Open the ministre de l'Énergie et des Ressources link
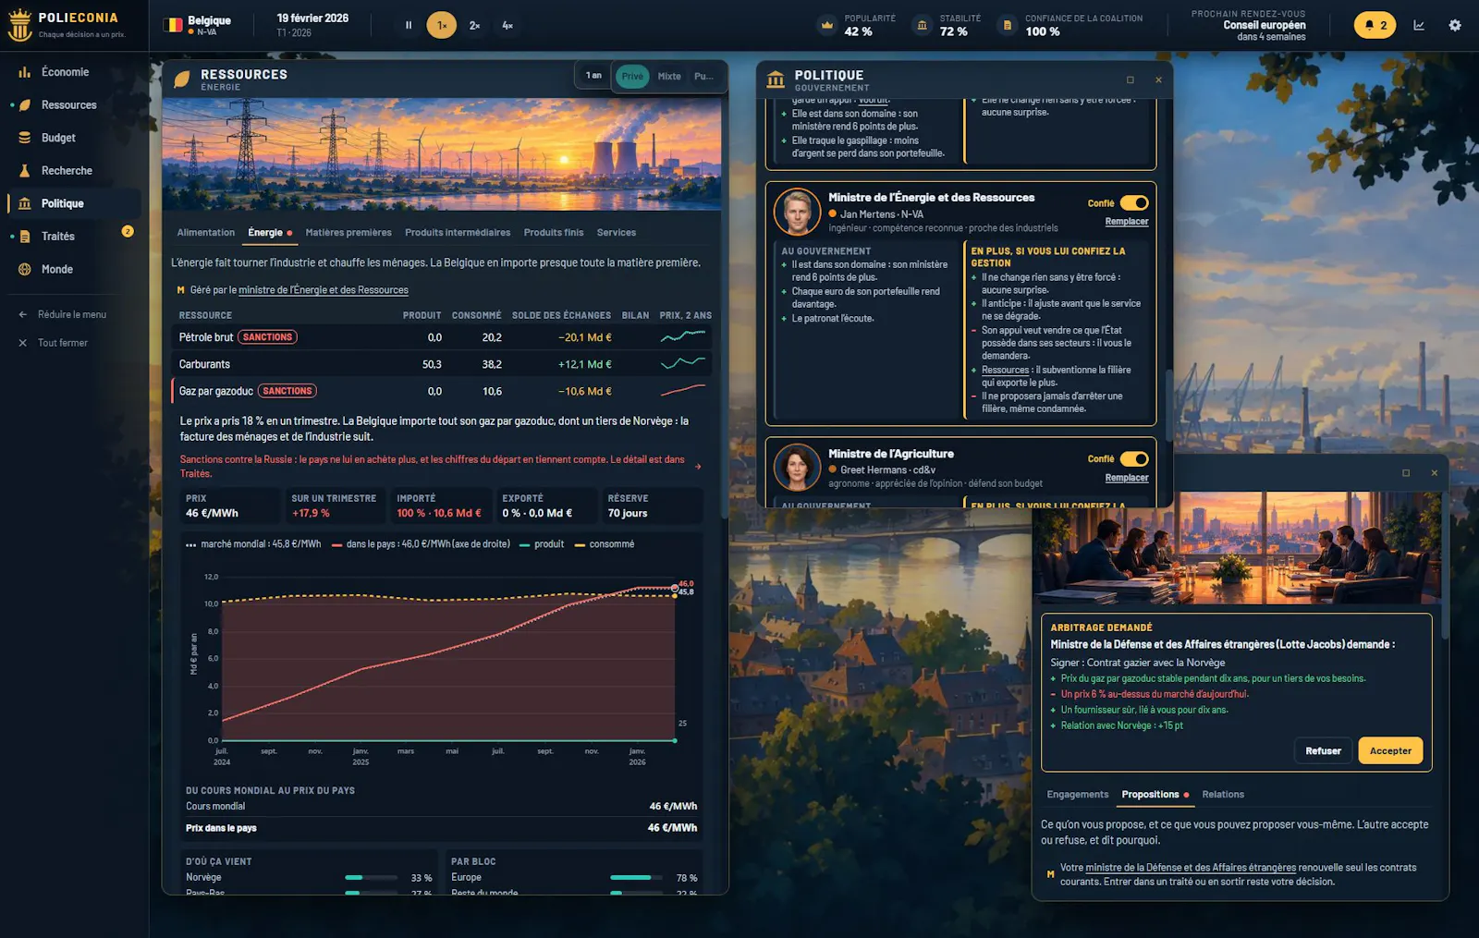The width and height of the screenshot is (1479, 938). (x=324, y=290)
